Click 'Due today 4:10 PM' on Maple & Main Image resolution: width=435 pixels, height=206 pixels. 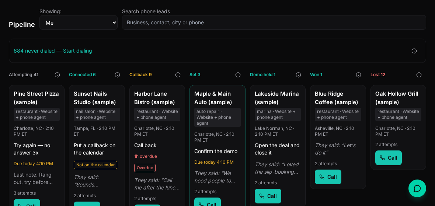[x=214, y=162]
